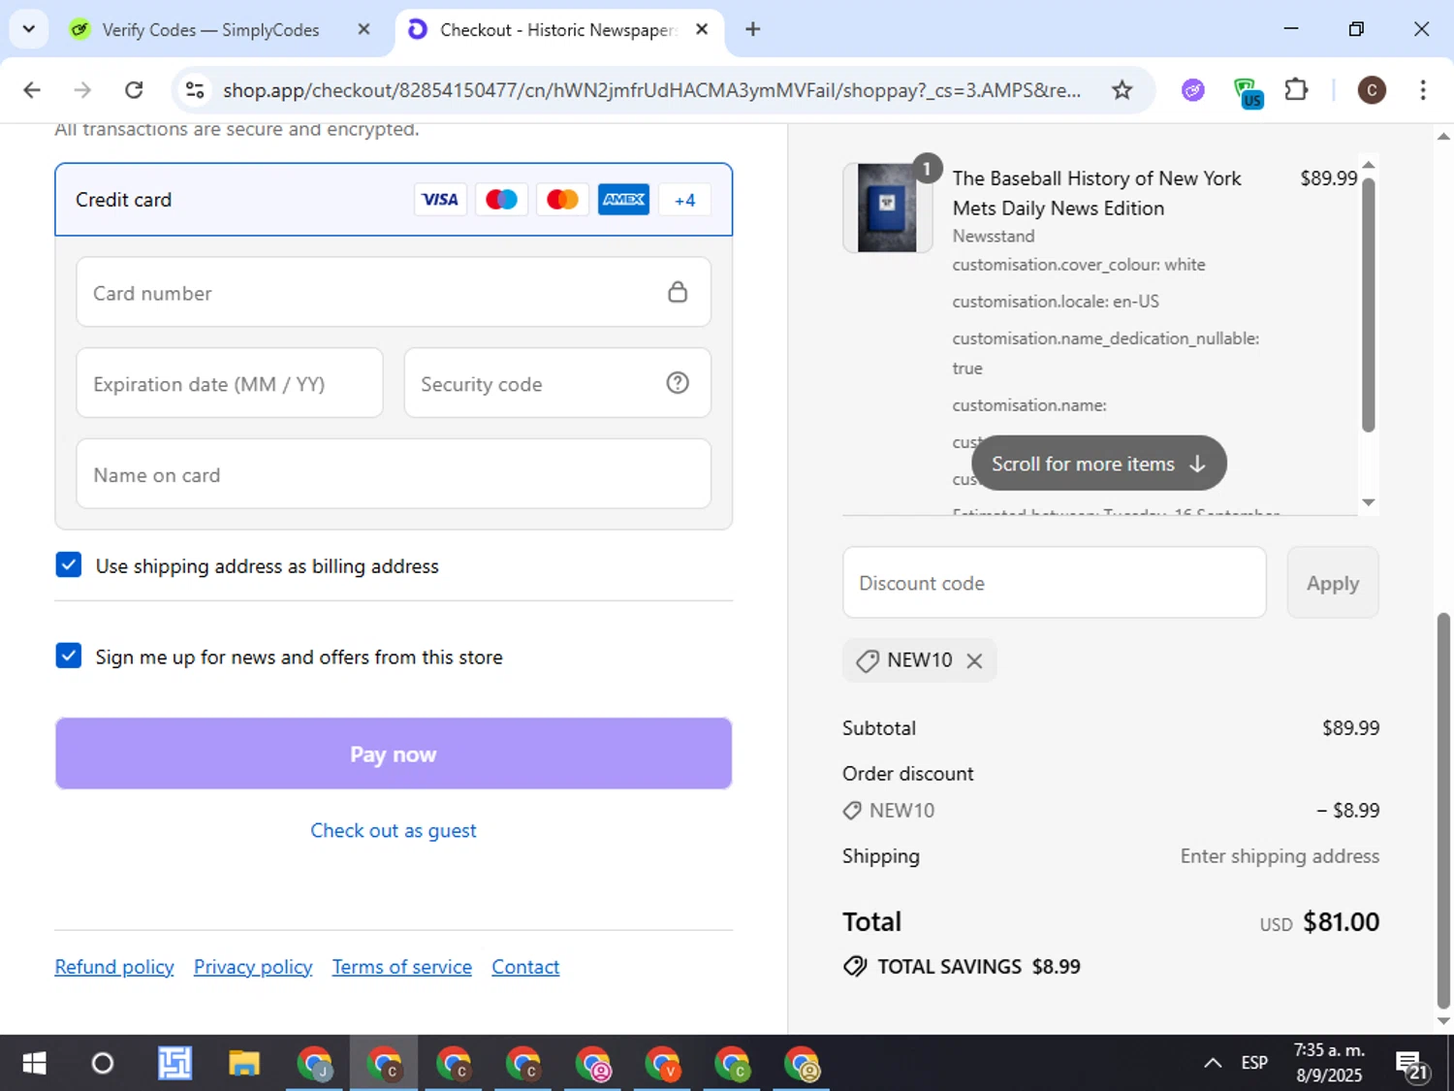Bookmark this page with the star icon
Image resolution: width=1454 pixels, height=1091 pixels.
[x=1122, y=90]
